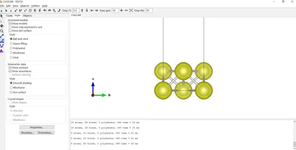Image resolution: width=296 pixels, height=150 pixels.
Task: Open the Properties dialog
Action: tap(37, 127)
